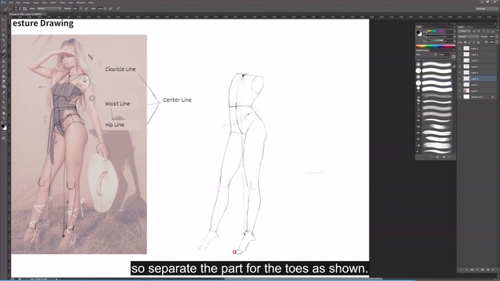The image size is (500, 281).
Task: Select the Clone Stamp tool
Action: (4, 62)
